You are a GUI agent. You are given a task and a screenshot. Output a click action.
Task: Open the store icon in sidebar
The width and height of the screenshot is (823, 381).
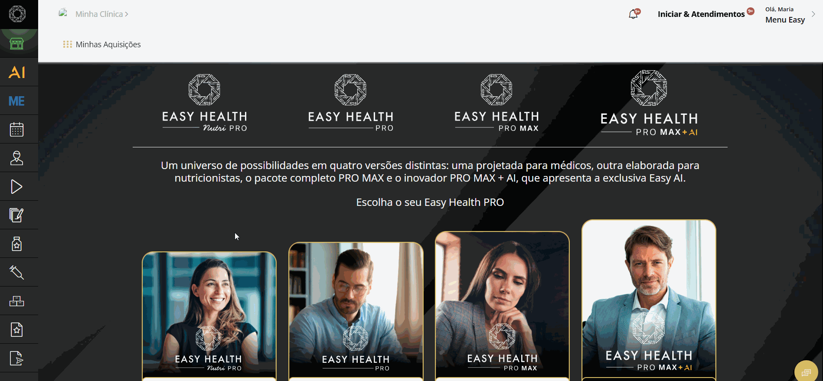[16, 43]
